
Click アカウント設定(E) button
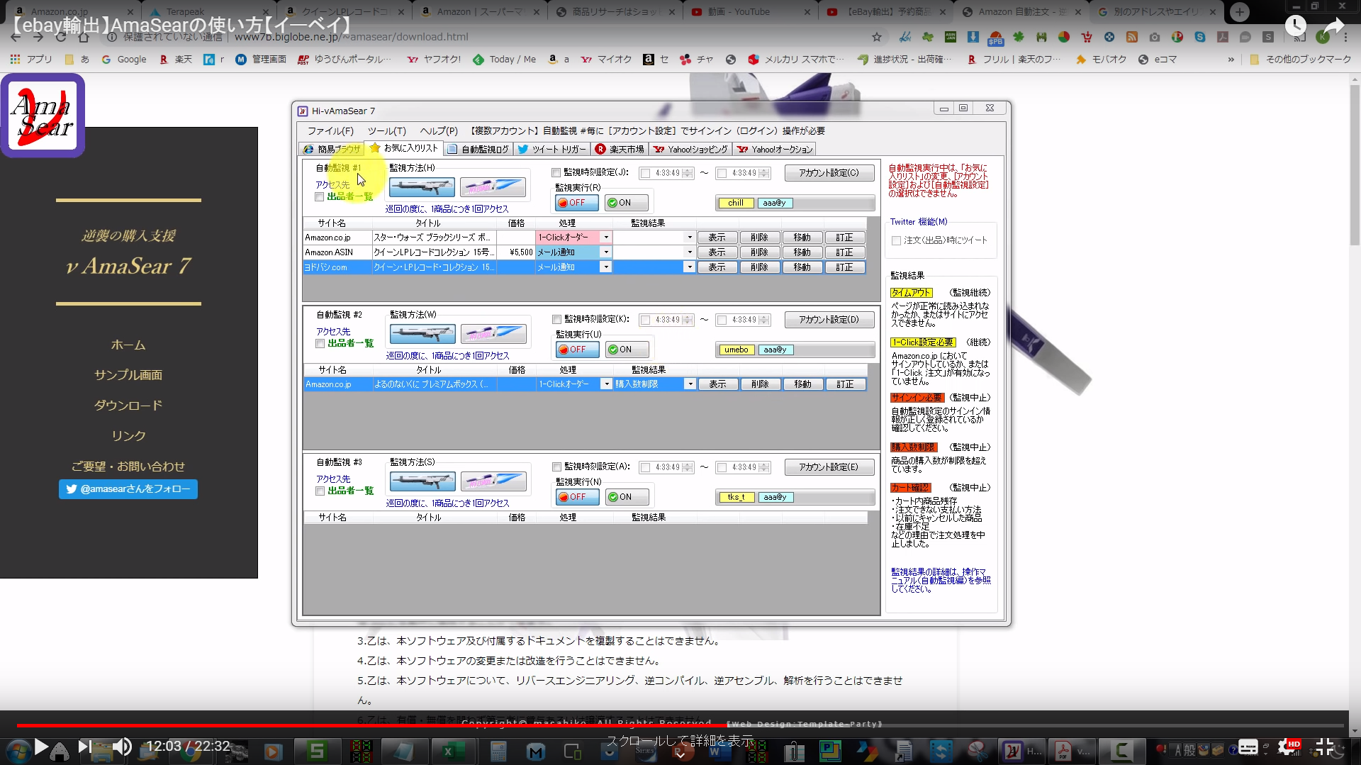[x=829, y=467]
